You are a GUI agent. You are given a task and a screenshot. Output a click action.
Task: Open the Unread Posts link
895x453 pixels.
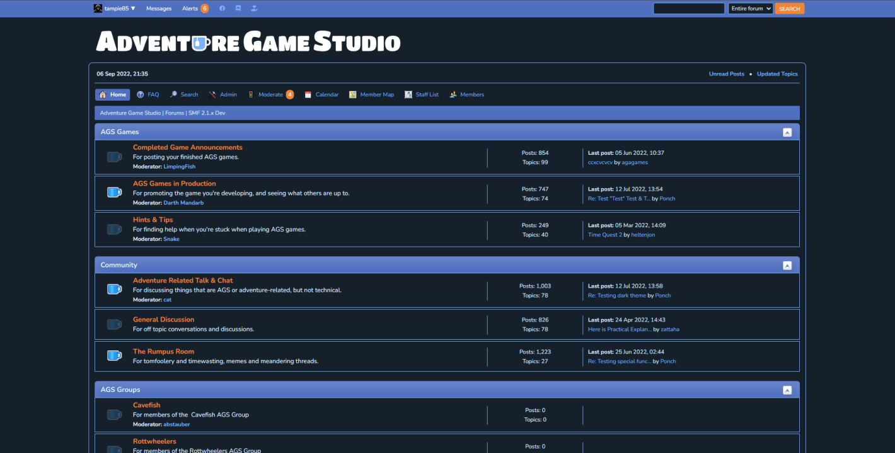[x=727, y=74]
